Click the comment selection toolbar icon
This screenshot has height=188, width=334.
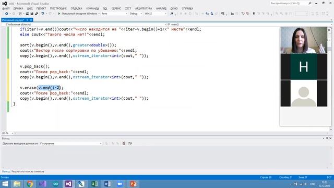tap(243, 14)
